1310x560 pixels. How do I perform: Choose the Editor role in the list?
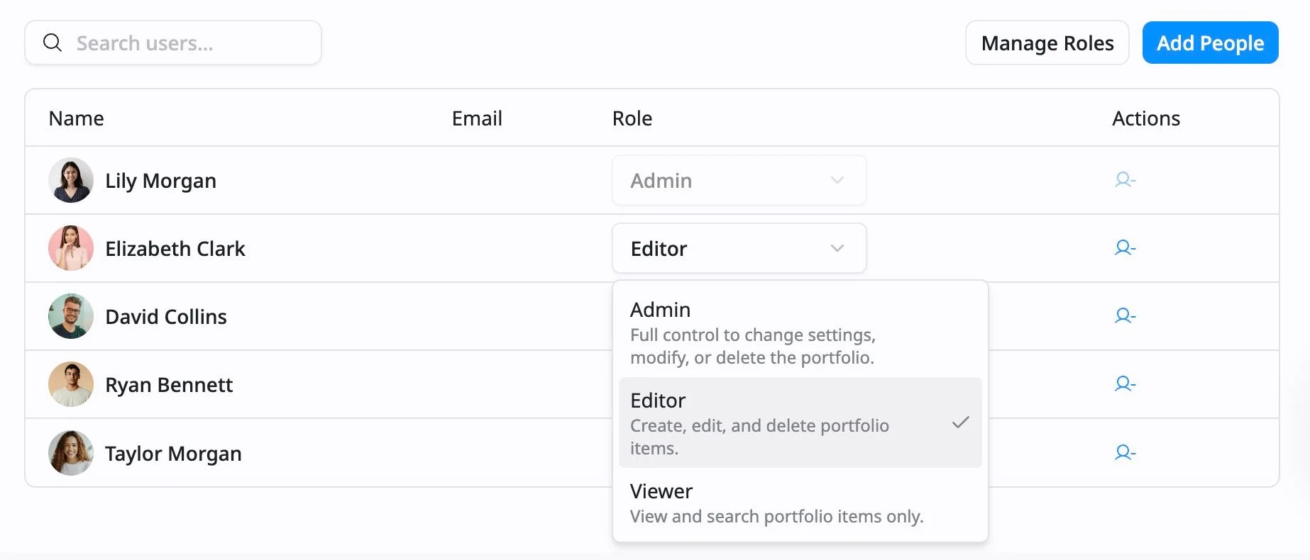click(x=800, y=422)
